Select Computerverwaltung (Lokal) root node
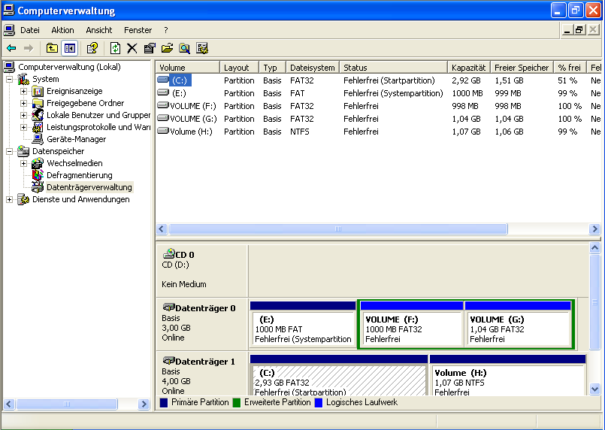The height and width of the screenshot is (430, 605). pyautogui.click(x=69, y=67)
